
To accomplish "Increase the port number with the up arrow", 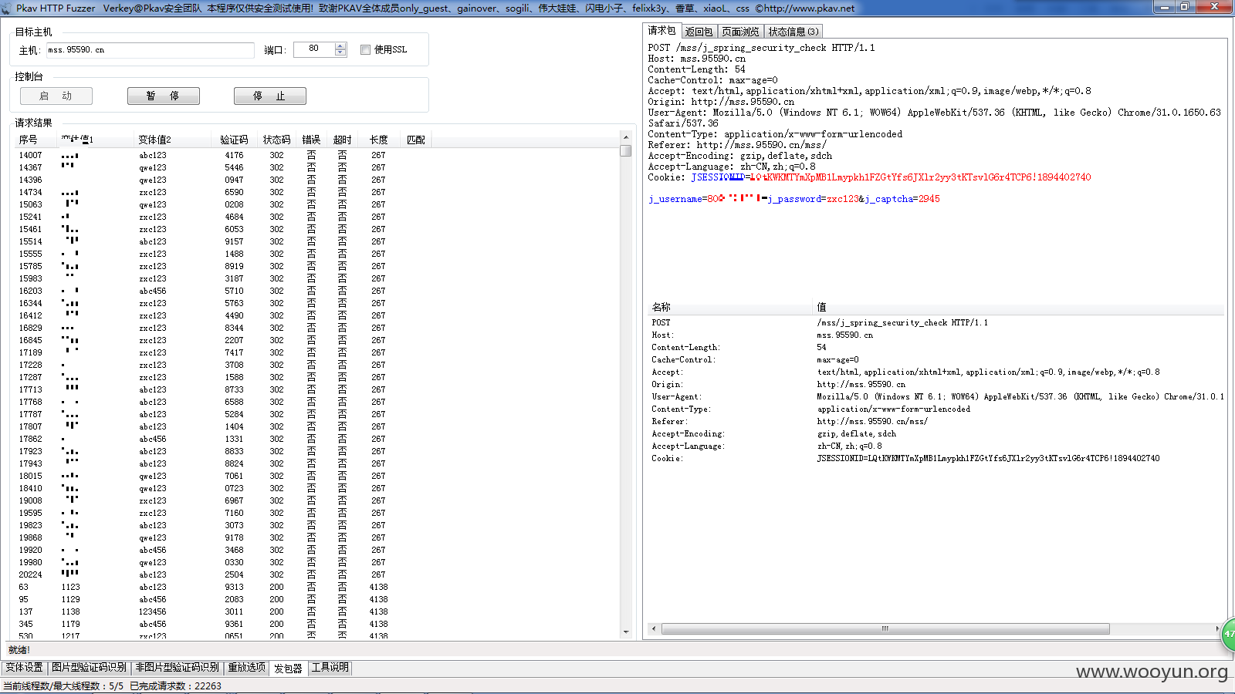I will click(x=340, y=46).
